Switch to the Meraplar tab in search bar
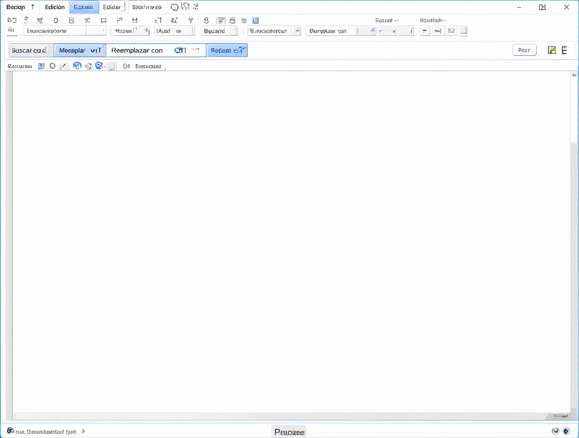Screen dimensions: 579x438 click(x=80, y=50)
